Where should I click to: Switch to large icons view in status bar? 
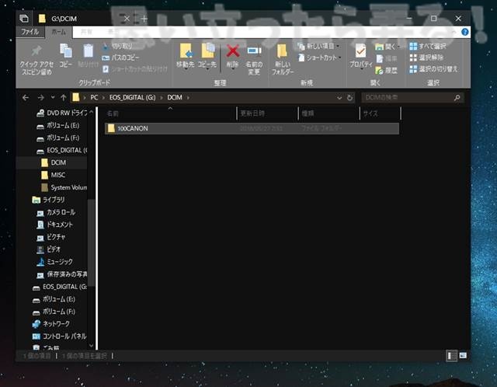(x=463, y=355)
